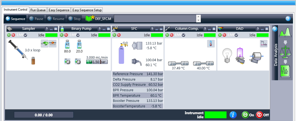The height and width of the screenshot is (121, 296).
Task: Click solvent bottle A1 in Binary Pump
Action: point(67,44)
